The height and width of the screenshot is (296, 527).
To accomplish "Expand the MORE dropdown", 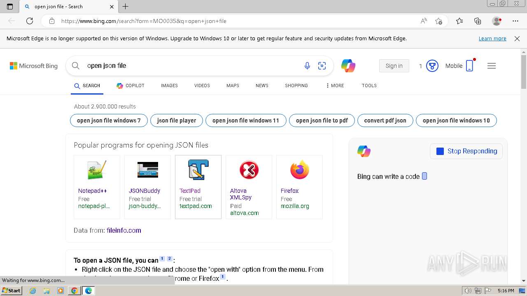I will [335, 86].
